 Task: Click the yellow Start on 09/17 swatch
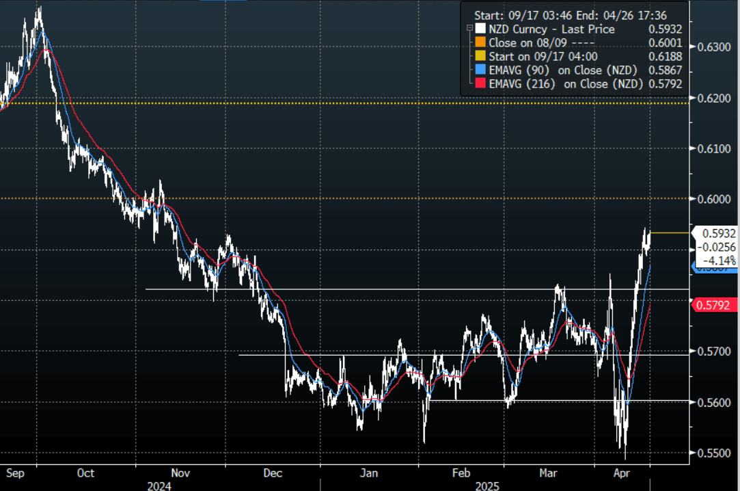[x=480, y=56]
